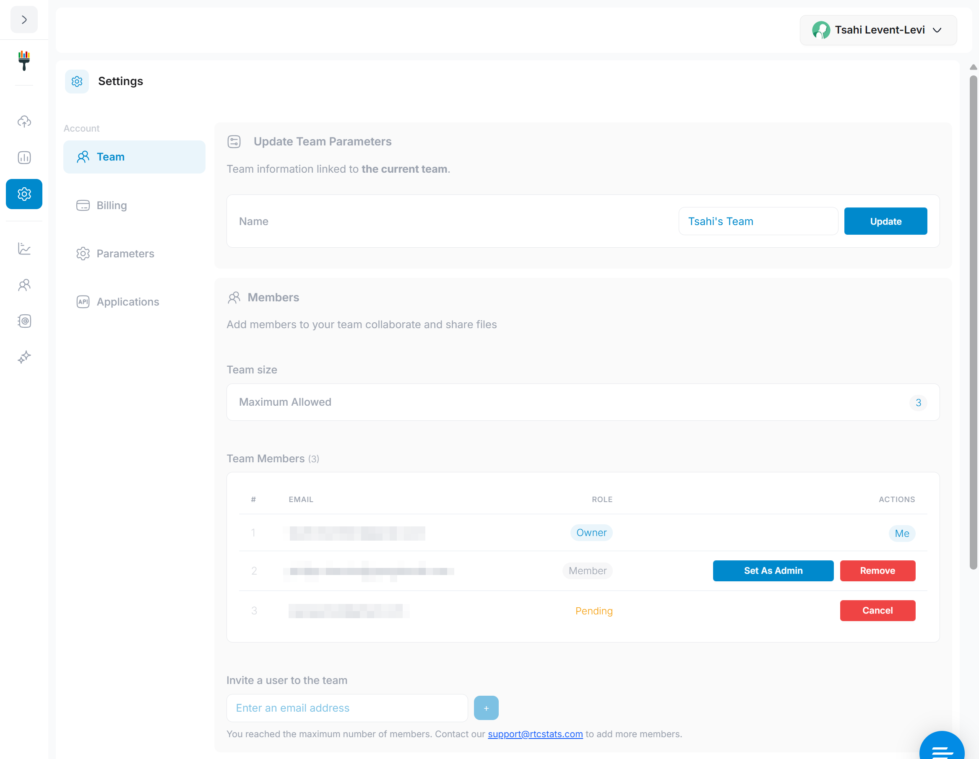The width and height of the screenshot is (979, 759).
Task: Remove the second team member
Action: 877,570
